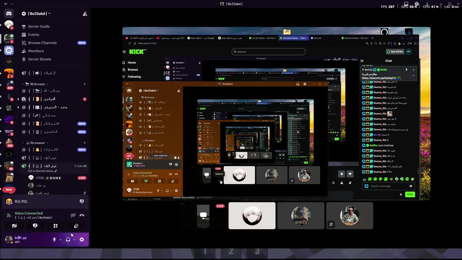Open the server with 134 badge
The width and height of the screenshot is (462, 260).
point(9,143)
